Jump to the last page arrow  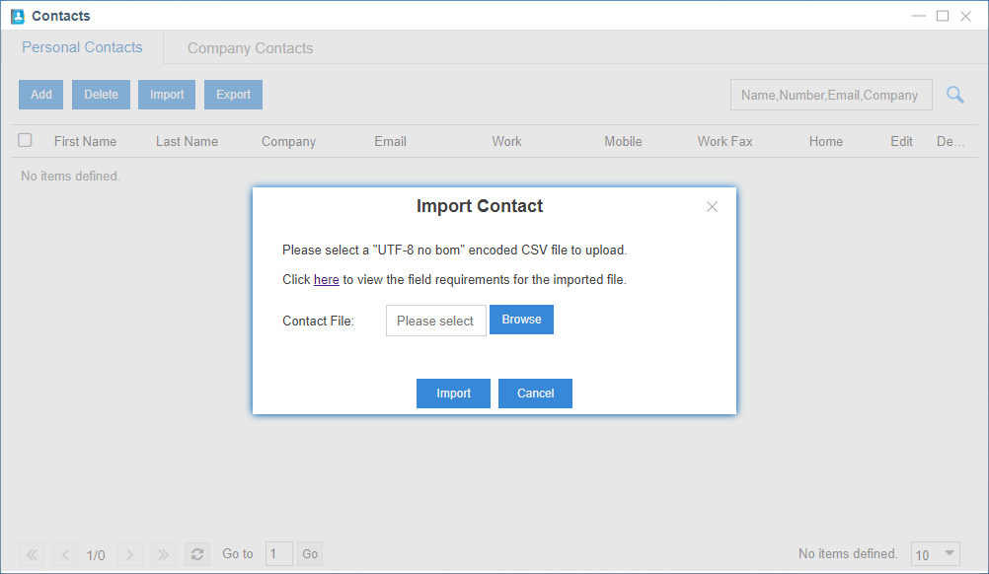pyautogui.click(x=163, y=553)
